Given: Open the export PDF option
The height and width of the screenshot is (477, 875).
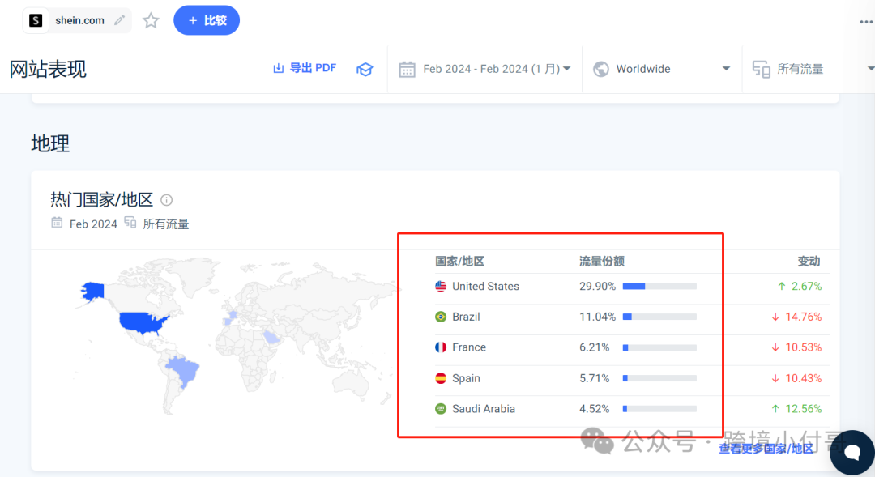Looking at the screenshot, I should (304, 68).
